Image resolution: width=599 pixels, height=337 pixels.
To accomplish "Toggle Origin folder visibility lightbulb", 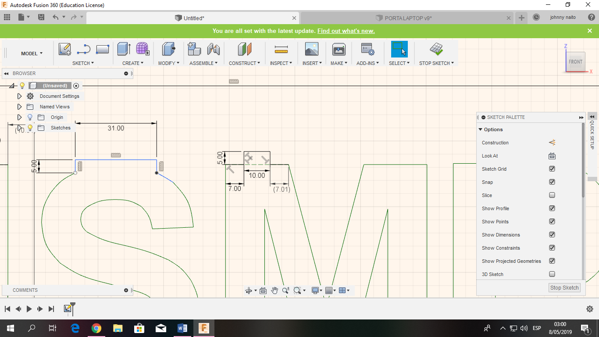I will (x=30, y=117).
